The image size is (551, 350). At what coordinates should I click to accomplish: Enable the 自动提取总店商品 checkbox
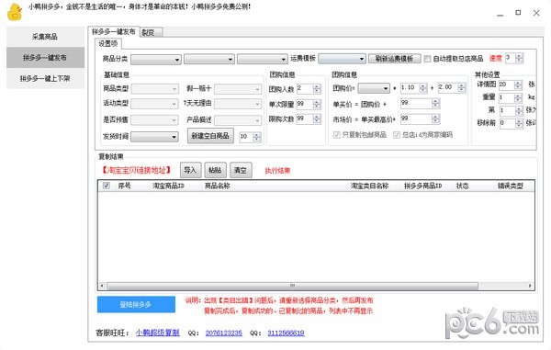click(x=427, y=59)
